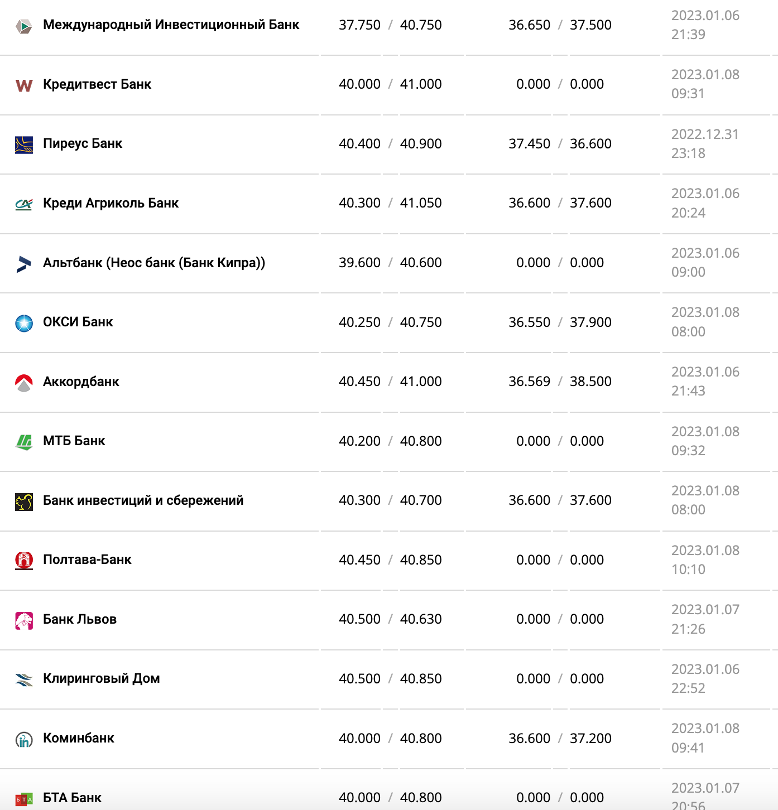Click the Банк инвестиций и сбережений logo
The height and width of the screenshot is (810, 778).
click(x=23, y=502)
